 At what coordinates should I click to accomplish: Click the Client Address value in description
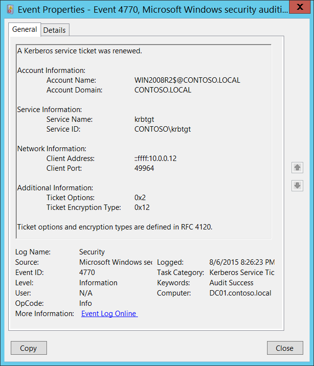156,159
